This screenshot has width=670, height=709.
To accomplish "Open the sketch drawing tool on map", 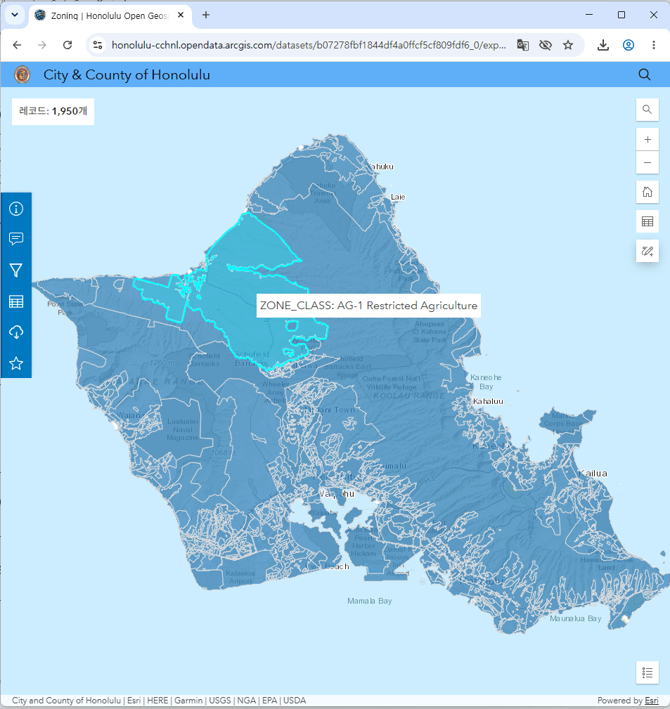I will point(648,251).
